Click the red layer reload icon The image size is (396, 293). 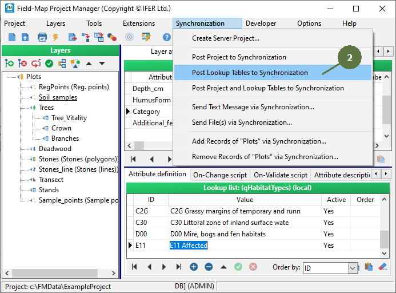pyautogui.click(x=36, y=64)
